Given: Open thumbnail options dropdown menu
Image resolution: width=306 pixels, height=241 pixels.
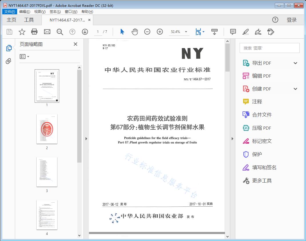Looking at the screenshot, I should (25, 57).
